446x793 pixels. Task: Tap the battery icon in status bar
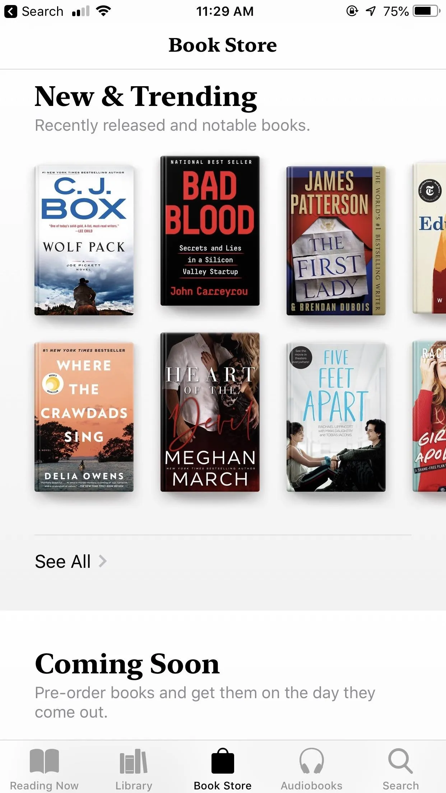point(426,11)
